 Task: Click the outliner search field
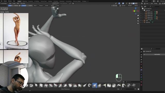tap(154, 6)
